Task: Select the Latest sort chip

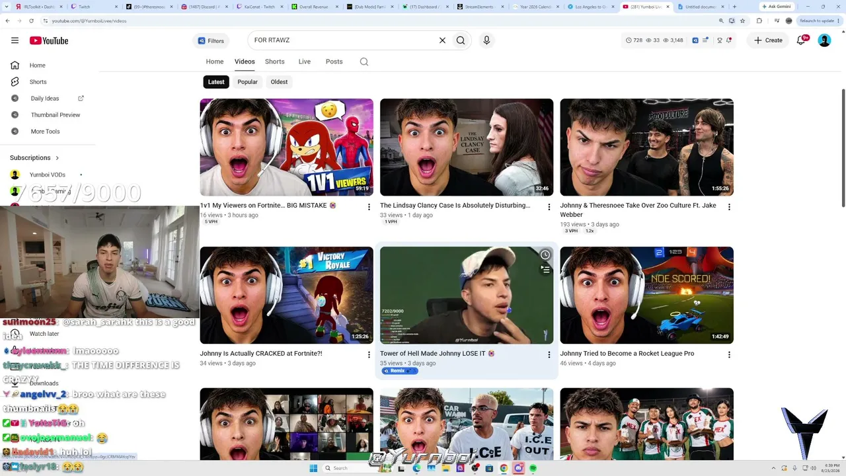Action: pyautogui.click(x=216, y=82)
